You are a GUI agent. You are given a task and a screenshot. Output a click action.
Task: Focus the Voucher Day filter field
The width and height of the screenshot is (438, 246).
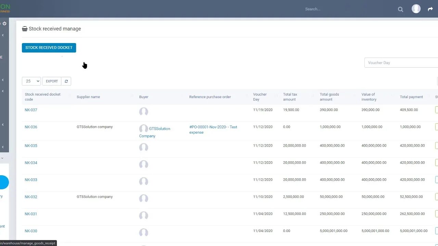coord(401,63)
